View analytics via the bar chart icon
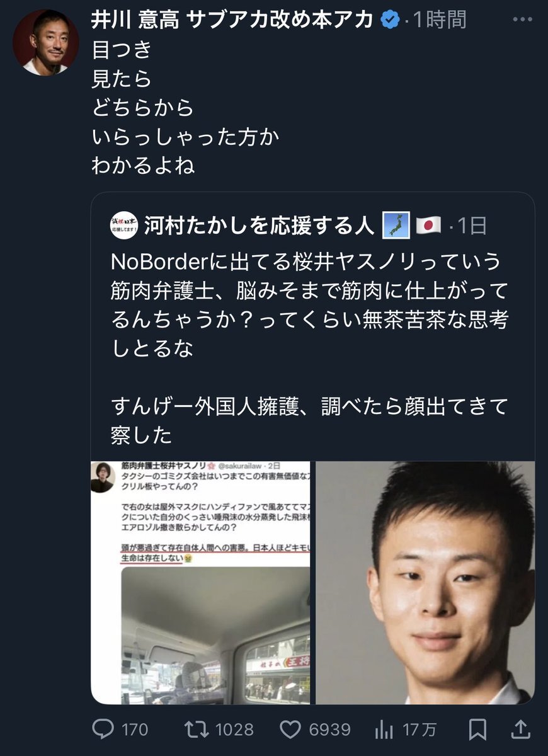 [384, 730]
